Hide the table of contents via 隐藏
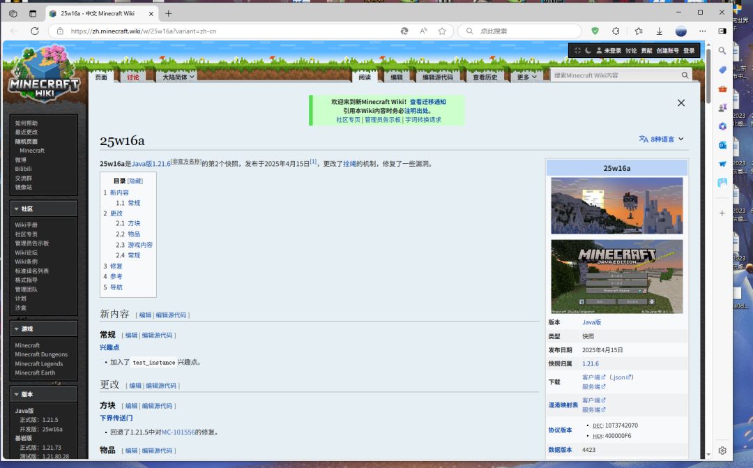This screenshot has height=468, width=753. click(x=135, y=181)
